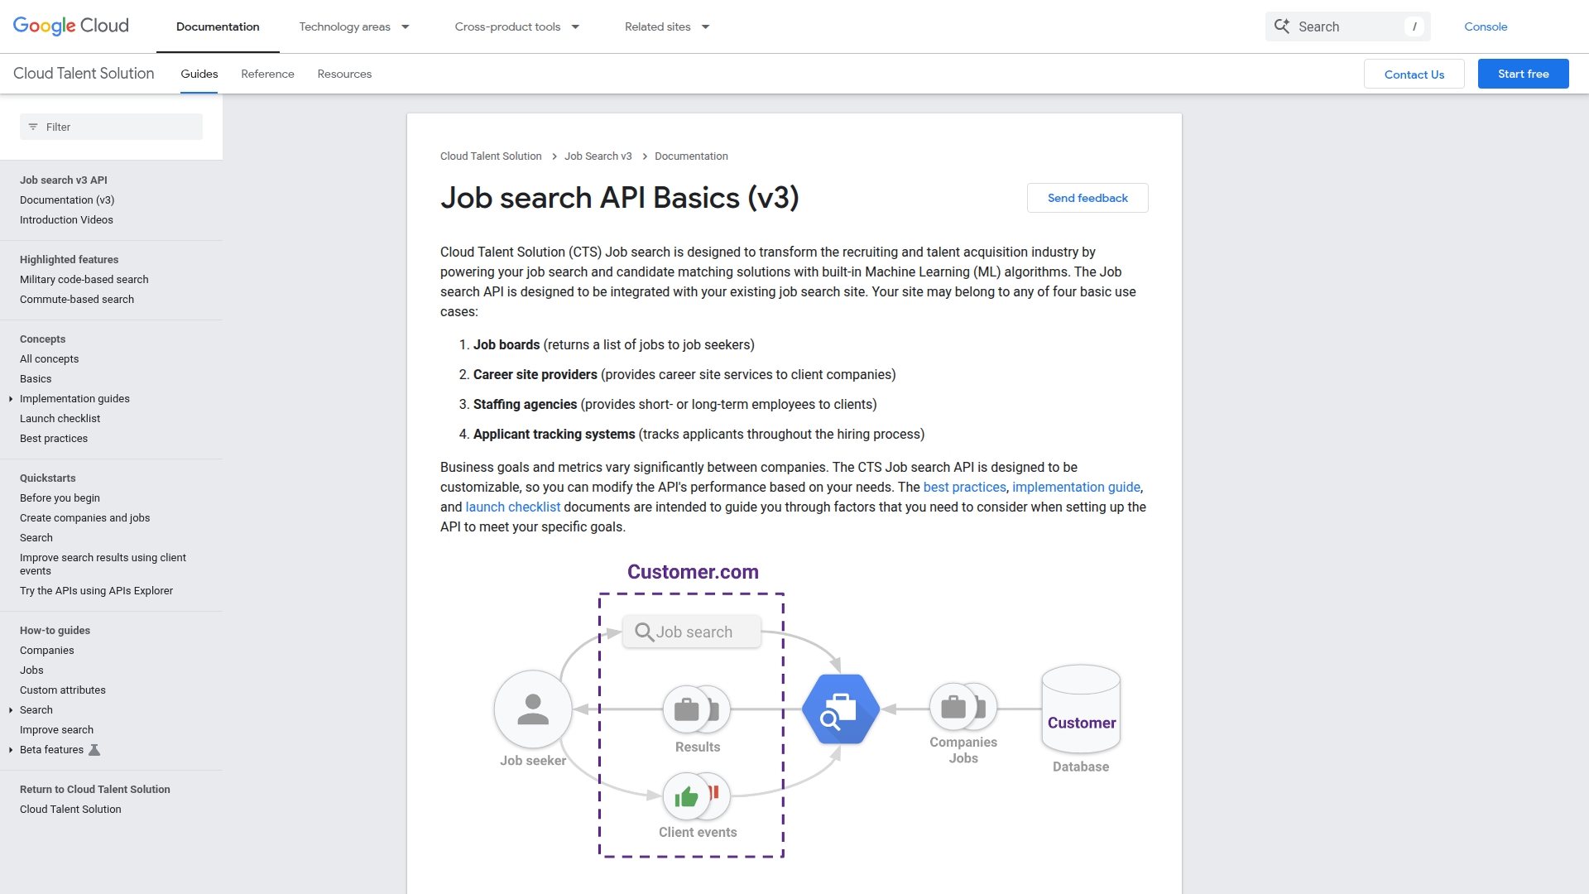Click the Job seeker person icon in diagram
1589x894 pixels.
[x=533, y=709]
